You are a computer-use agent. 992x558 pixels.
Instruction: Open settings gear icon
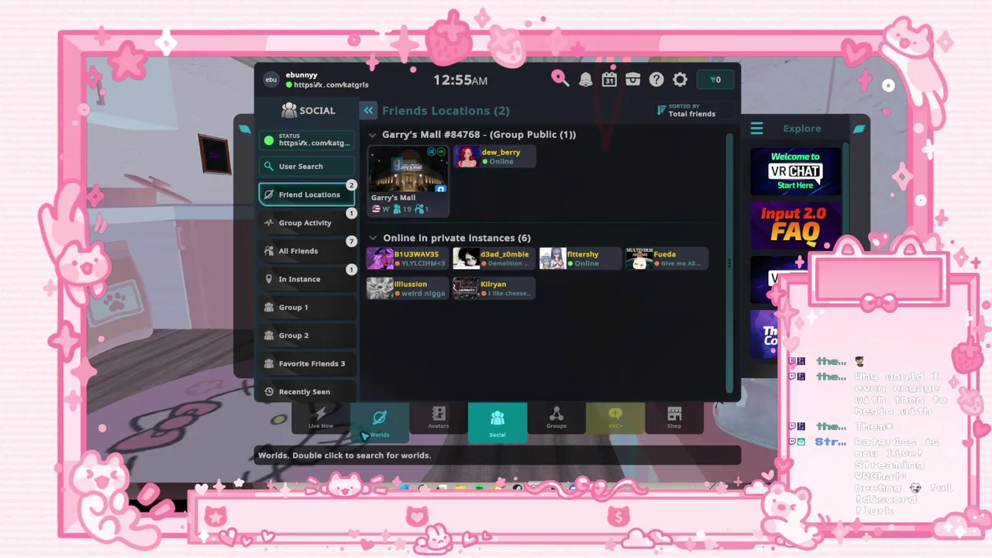tap(680, 79)
